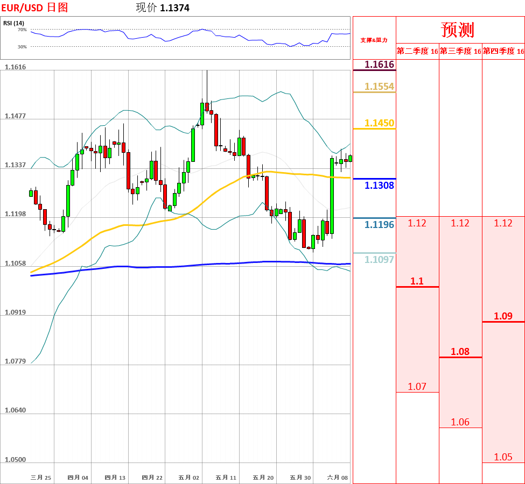Click the 1.1058 y-axis price label
Viewport: 525px width, 484px height.
point(16,263)
